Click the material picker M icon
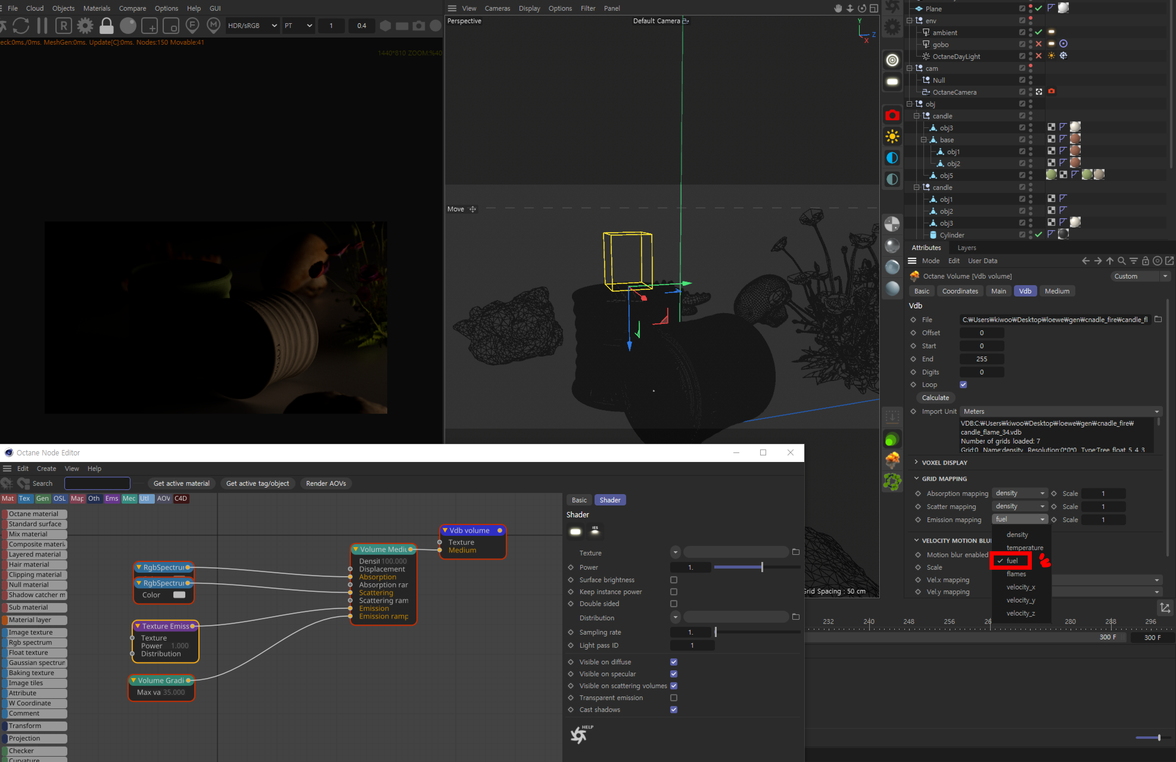1176x762 pixels. pyautogui.click(x=214, y=25)
